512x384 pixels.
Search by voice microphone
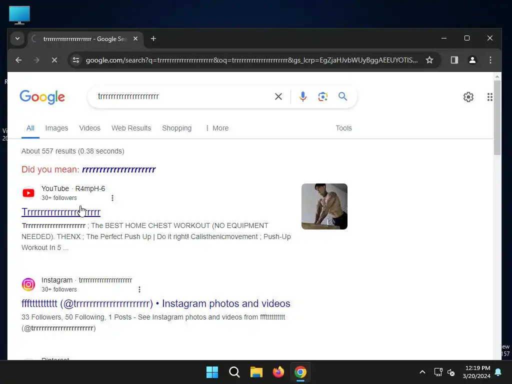click(302, 96)
